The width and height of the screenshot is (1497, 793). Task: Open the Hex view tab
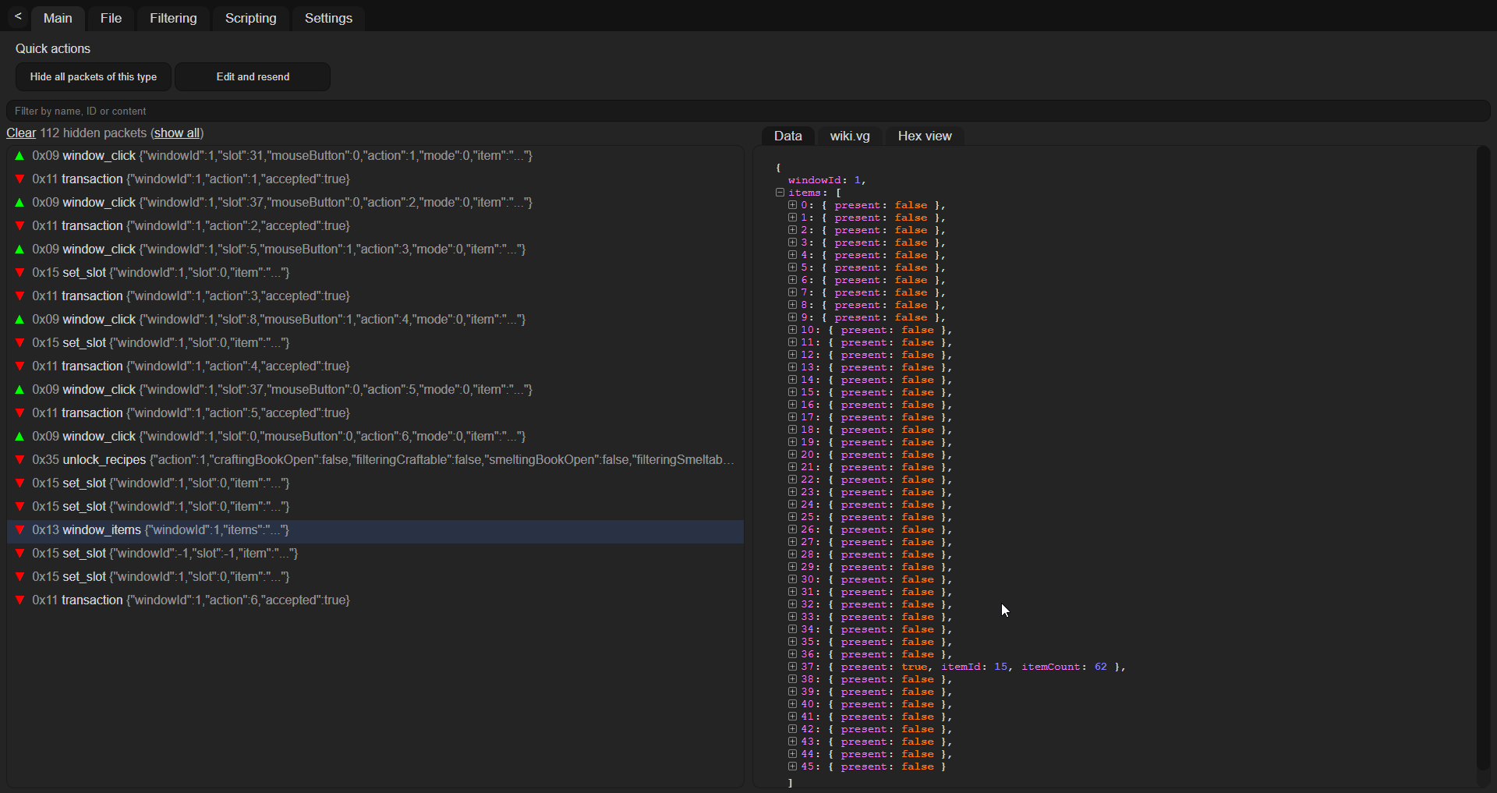tap(925, 136)
